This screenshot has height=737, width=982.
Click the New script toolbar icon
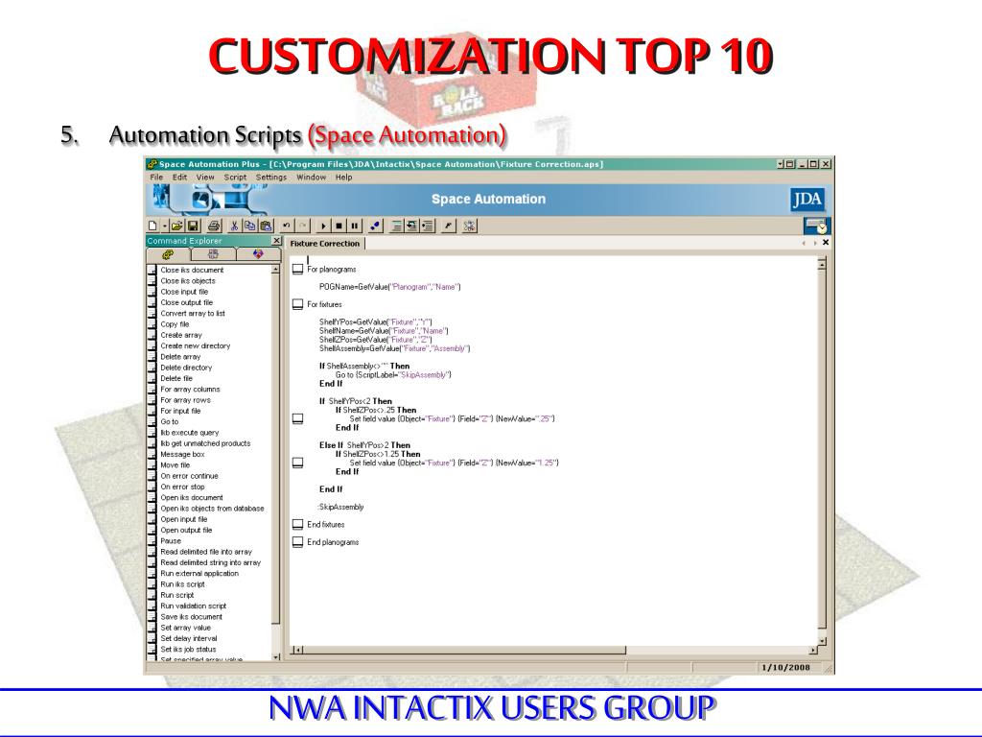(x=152, y=226)
